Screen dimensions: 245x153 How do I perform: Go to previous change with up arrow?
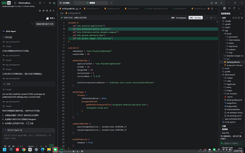click(207, 18)
